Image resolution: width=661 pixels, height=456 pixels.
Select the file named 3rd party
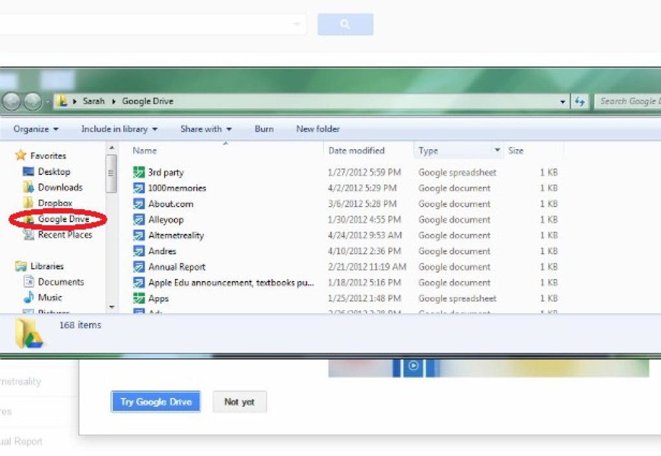click(x=166, y=172)
